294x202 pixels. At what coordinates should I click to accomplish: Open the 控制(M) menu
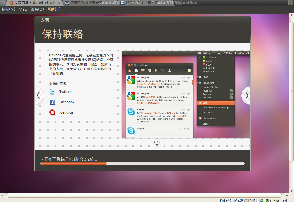pos(8,9)
